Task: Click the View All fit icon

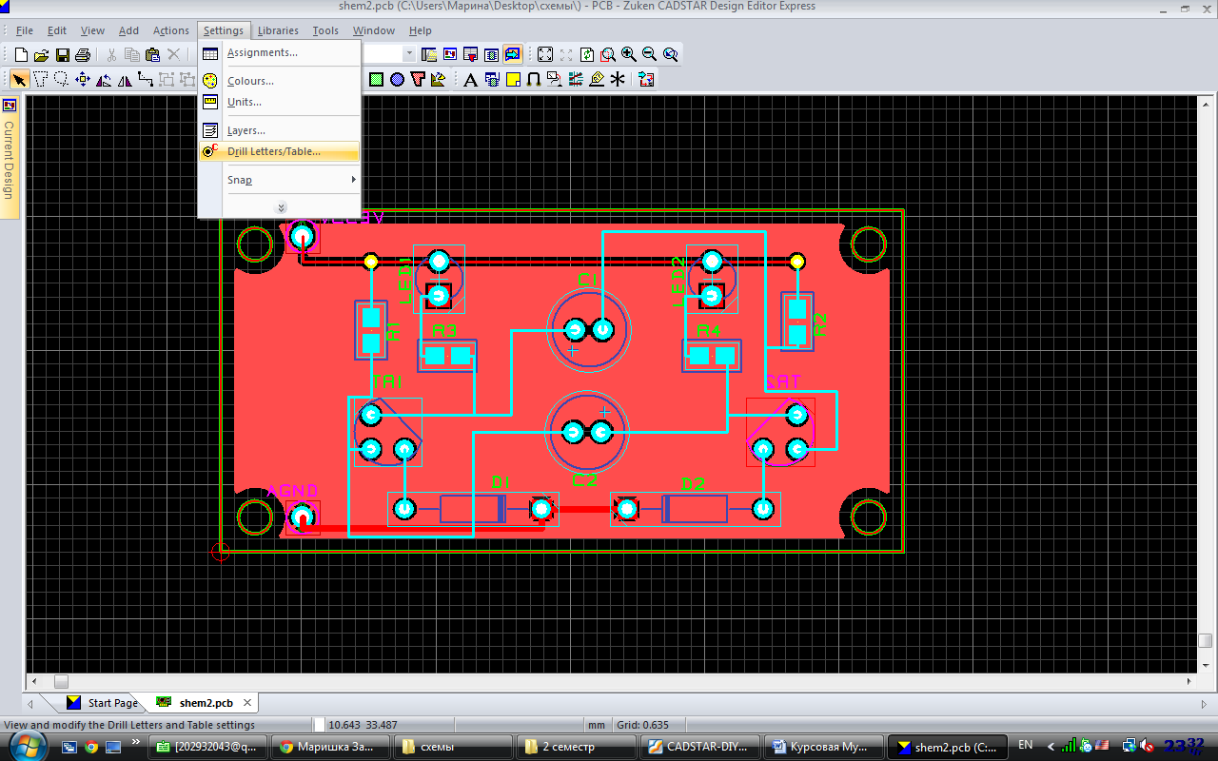Action: click(x=545, y=55)
